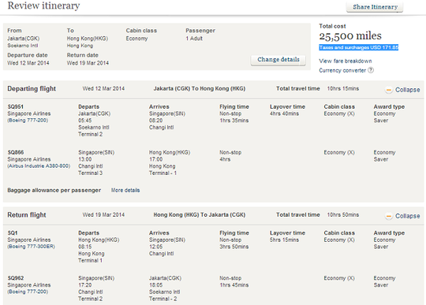Open the Boeing 777-200 link under SQ951
The width and height of the screenshot is (426, 305).
click(x=28, y=121)
